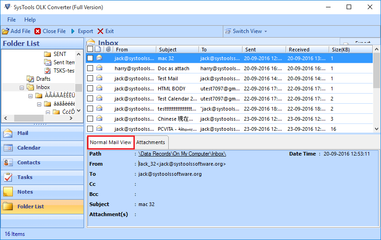381x240 pixels.
Task: Click the envelope icon of 'Test Calendar' row
Action: pyautogui.click(x=99, y=98)
